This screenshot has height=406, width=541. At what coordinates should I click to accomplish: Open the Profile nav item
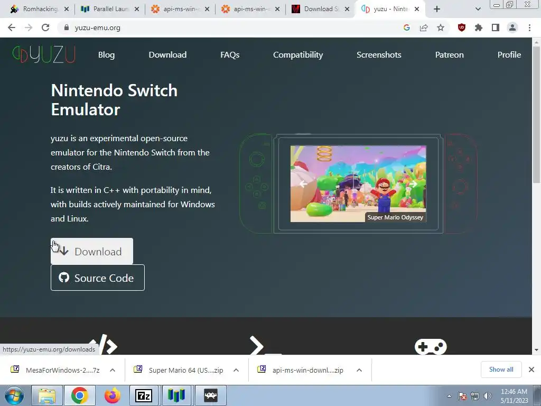509,55
